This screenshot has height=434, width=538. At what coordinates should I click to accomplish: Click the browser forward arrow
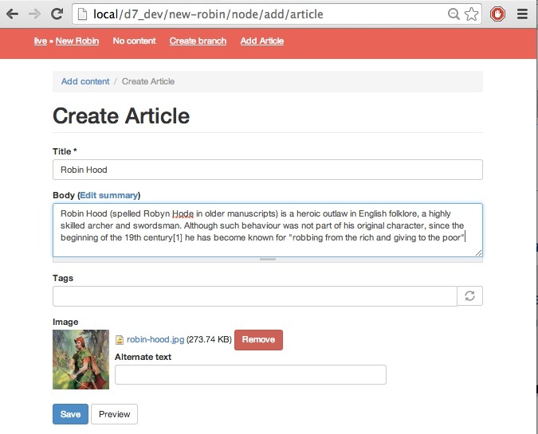(34, 14)
